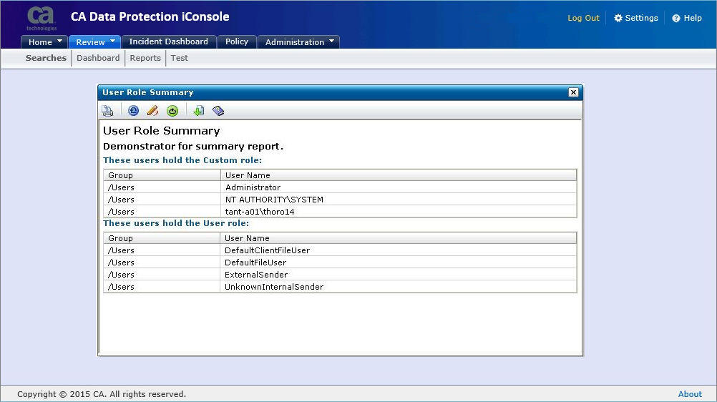Click 'These users hold the Custom role' heading

pyautogui.click(x=182, y=160)
